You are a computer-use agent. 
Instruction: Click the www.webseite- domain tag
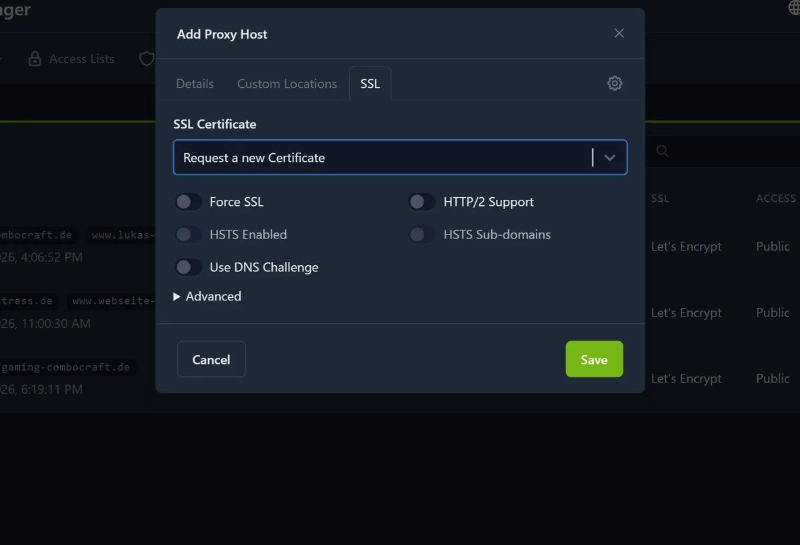tap(111, 301)
